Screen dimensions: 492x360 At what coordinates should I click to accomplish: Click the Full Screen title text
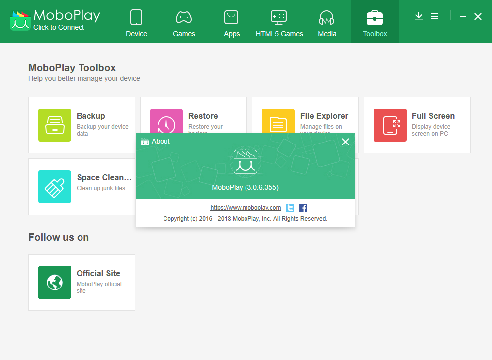[x=433, y=116]
